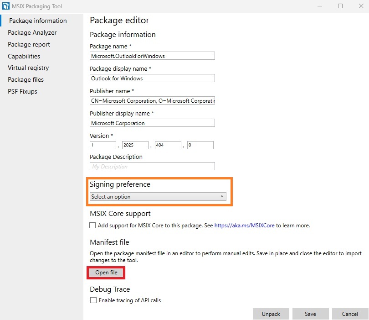Enable MSIX Core support checkbox
The image size is (369, 320).
[x=92, y=225]
